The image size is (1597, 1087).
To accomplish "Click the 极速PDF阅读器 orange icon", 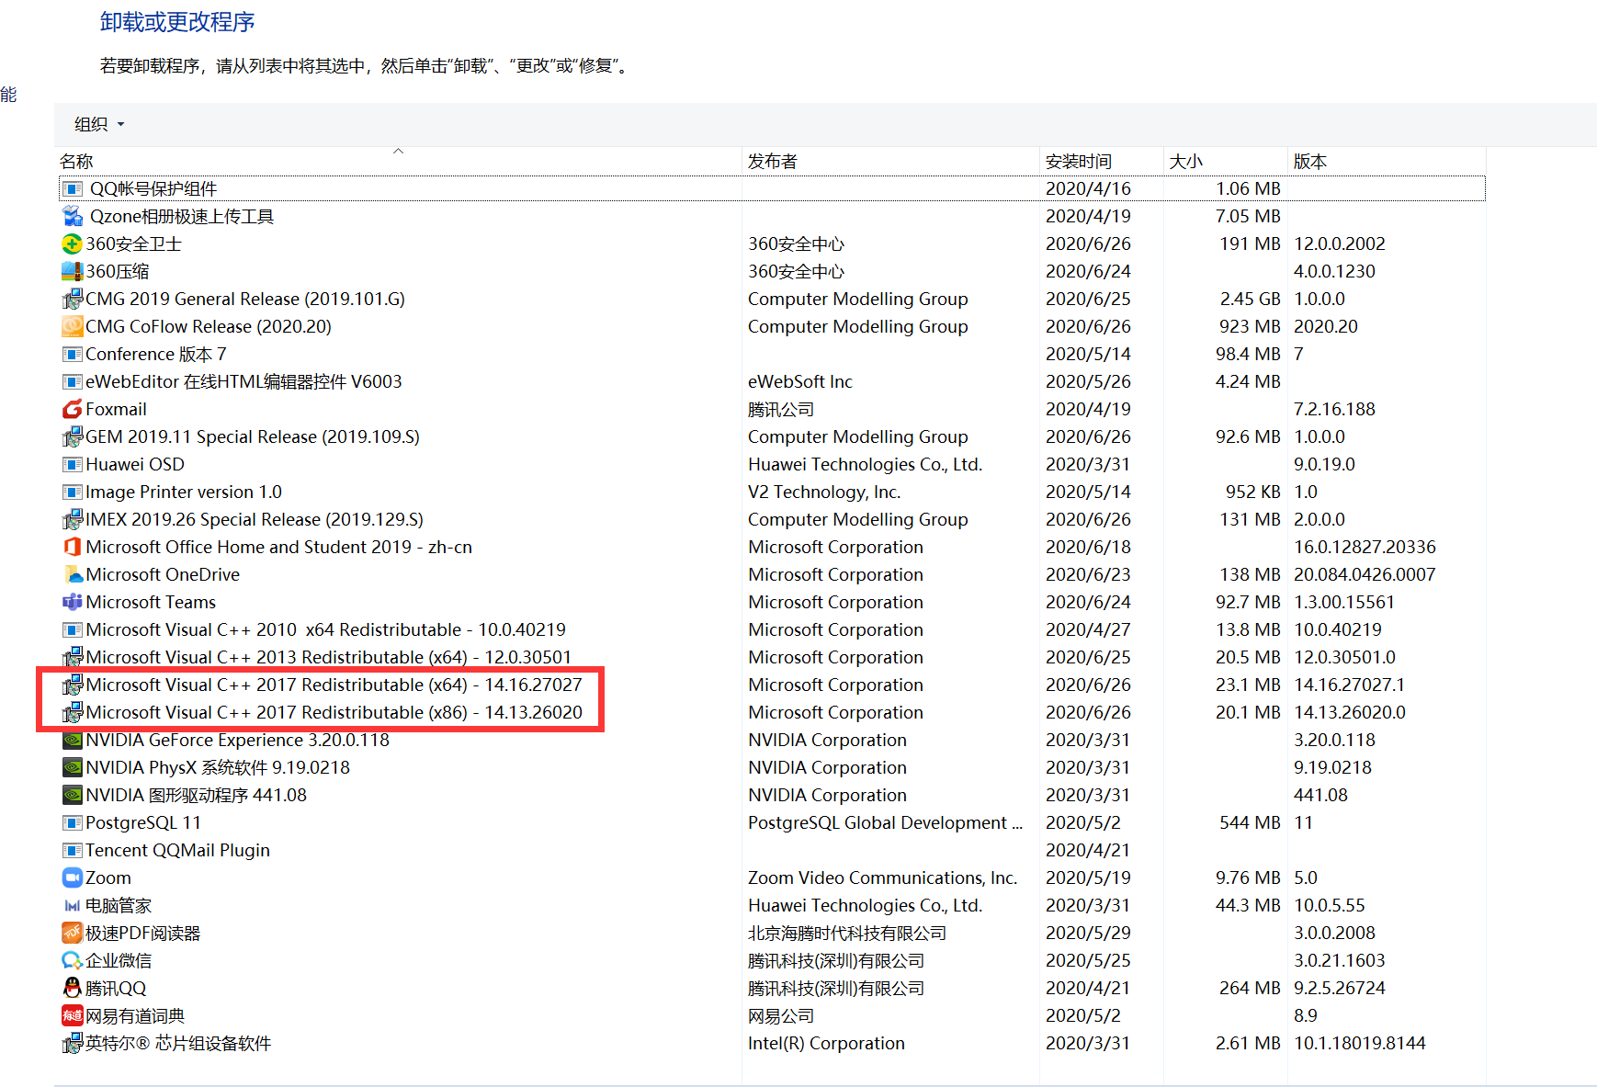I will pyautogui.click(x=72, y=933).
